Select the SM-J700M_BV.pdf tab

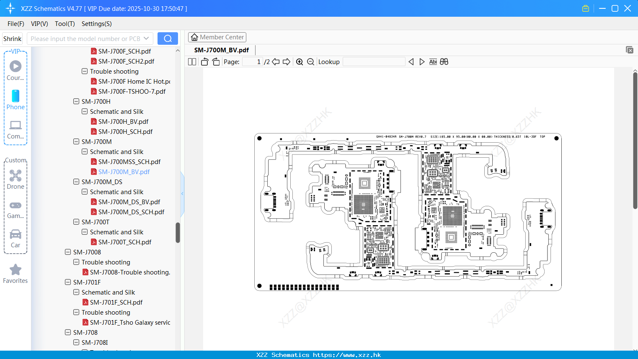click(x=222, y=50)
